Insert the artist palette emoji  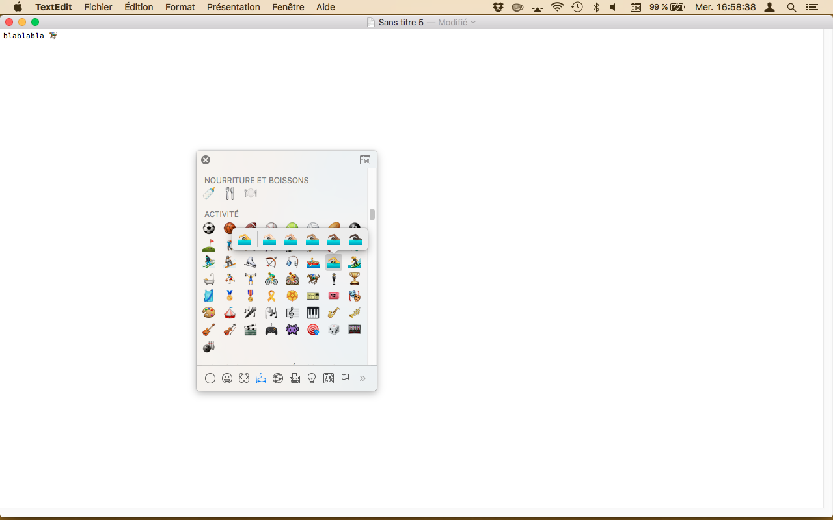pos(209,313)
